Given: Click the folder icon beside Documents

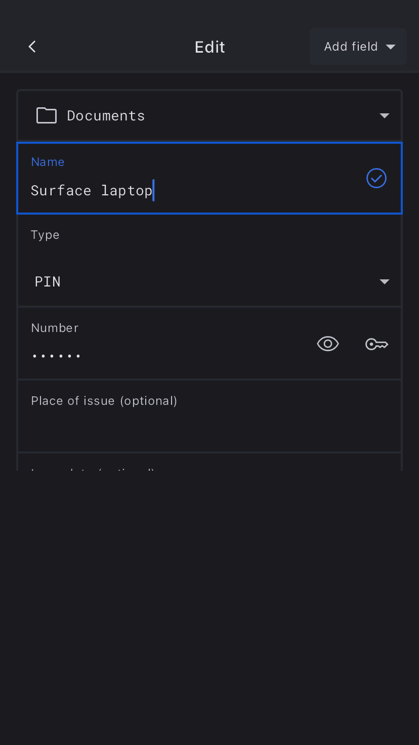Looking at the screenshot, I should point(47,115).
